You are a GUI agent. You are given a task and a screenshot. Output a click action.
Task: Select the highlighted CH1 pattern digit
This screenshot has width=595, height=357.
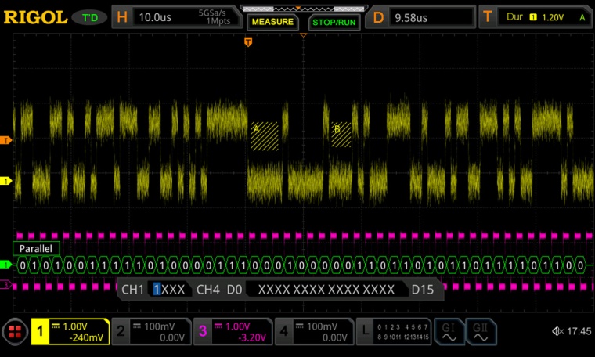(x=157, y=290)
